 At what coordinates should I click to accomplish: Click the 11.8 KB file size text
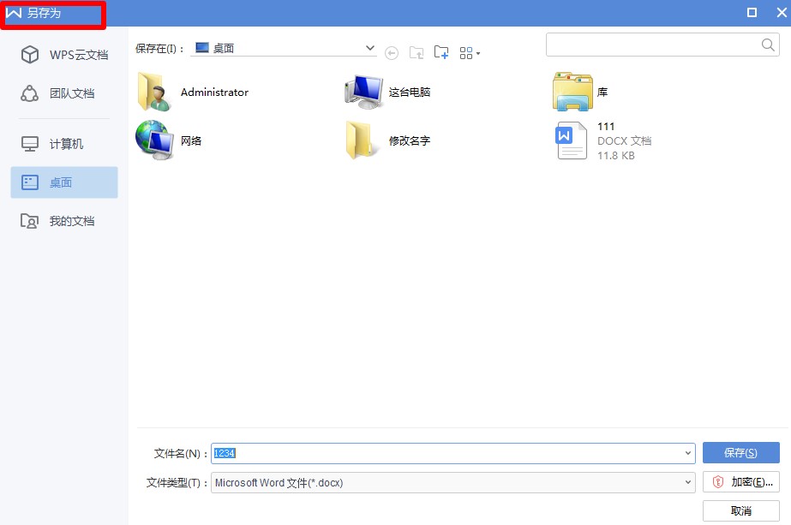pyautogui.click(x=616, y=156)
